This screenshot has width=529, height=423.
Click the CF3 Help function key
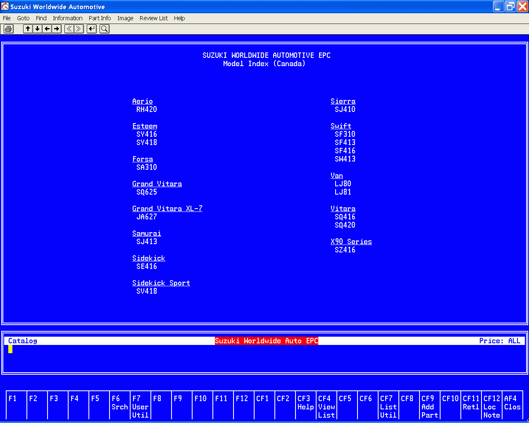306,406
